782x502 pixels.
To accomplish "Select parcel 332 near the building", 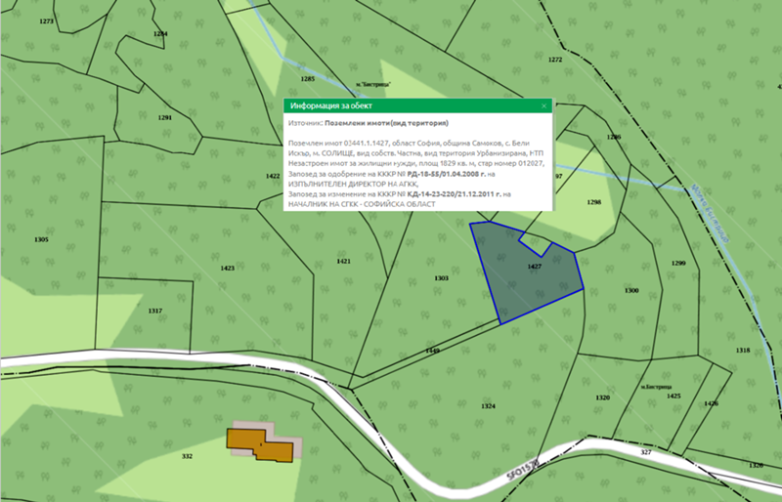I will 187,456.
